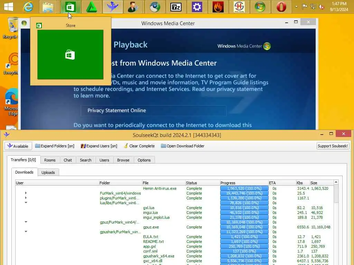This screenshot has width=354, height=265.
Task: Select the Uploads sub-tab
Action: pos(48,173)
